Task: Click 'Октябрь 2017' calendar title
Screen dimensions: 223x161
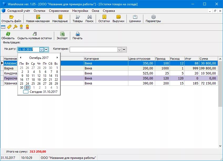Action: click(x=39, y=58)
